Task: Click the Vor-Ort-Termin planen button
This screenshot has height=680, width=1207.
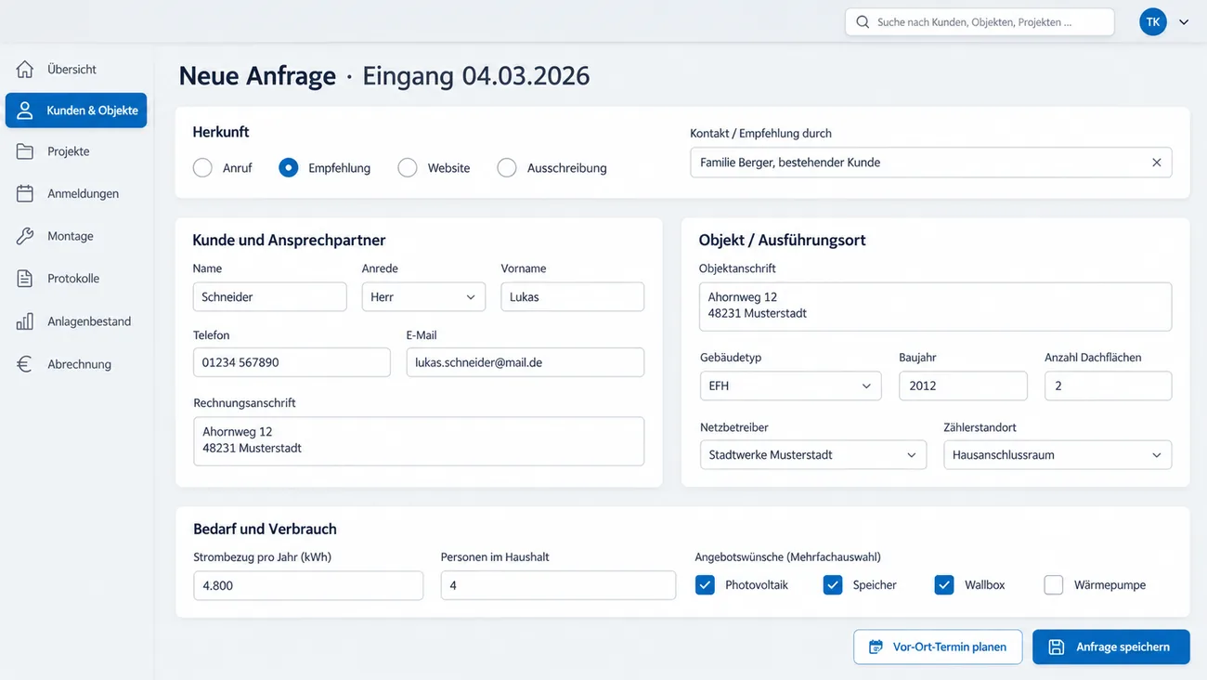Action: pos(938,647)
